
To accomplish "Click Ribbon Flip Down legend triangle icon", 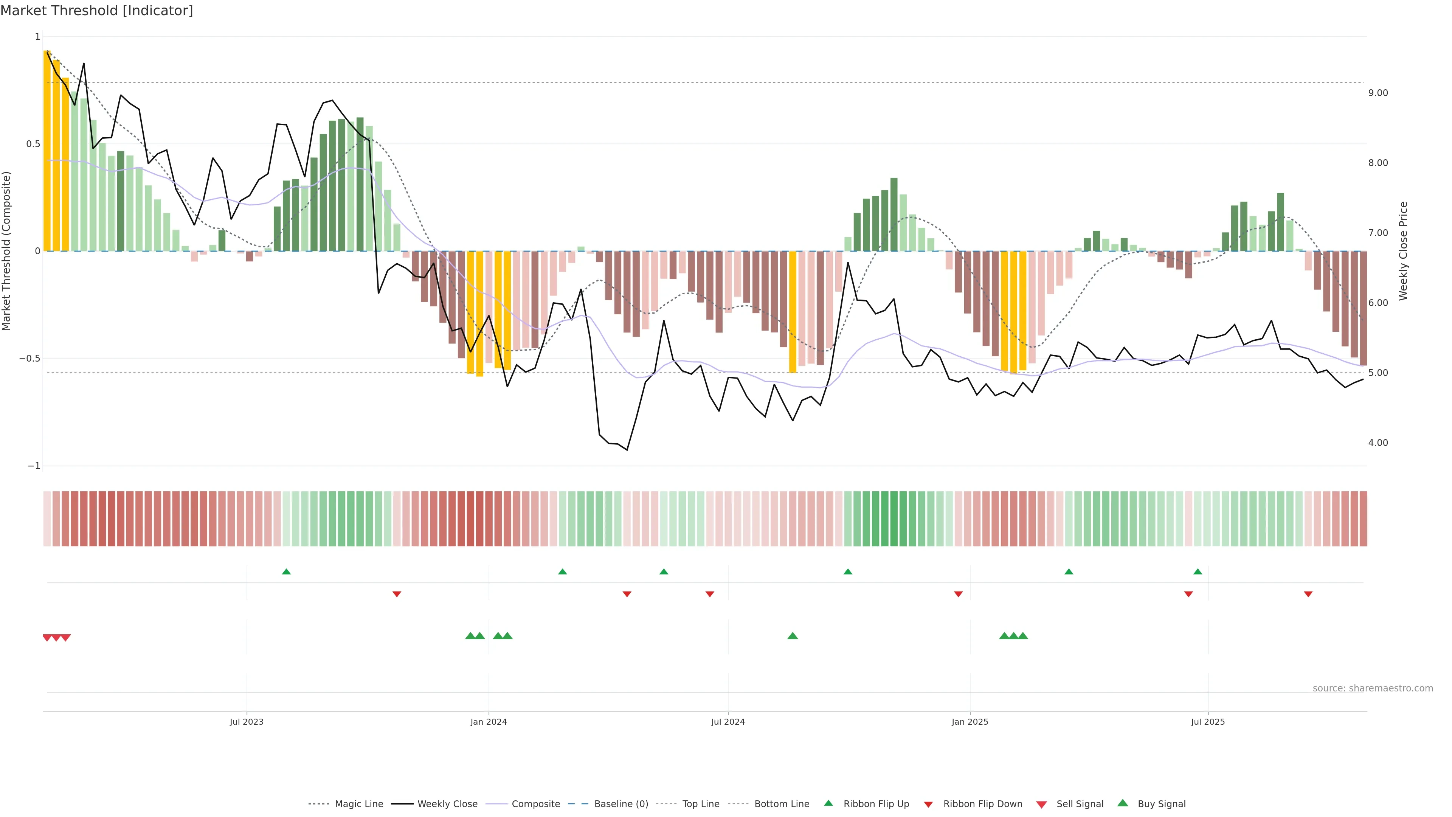I will tap(928, 805).
